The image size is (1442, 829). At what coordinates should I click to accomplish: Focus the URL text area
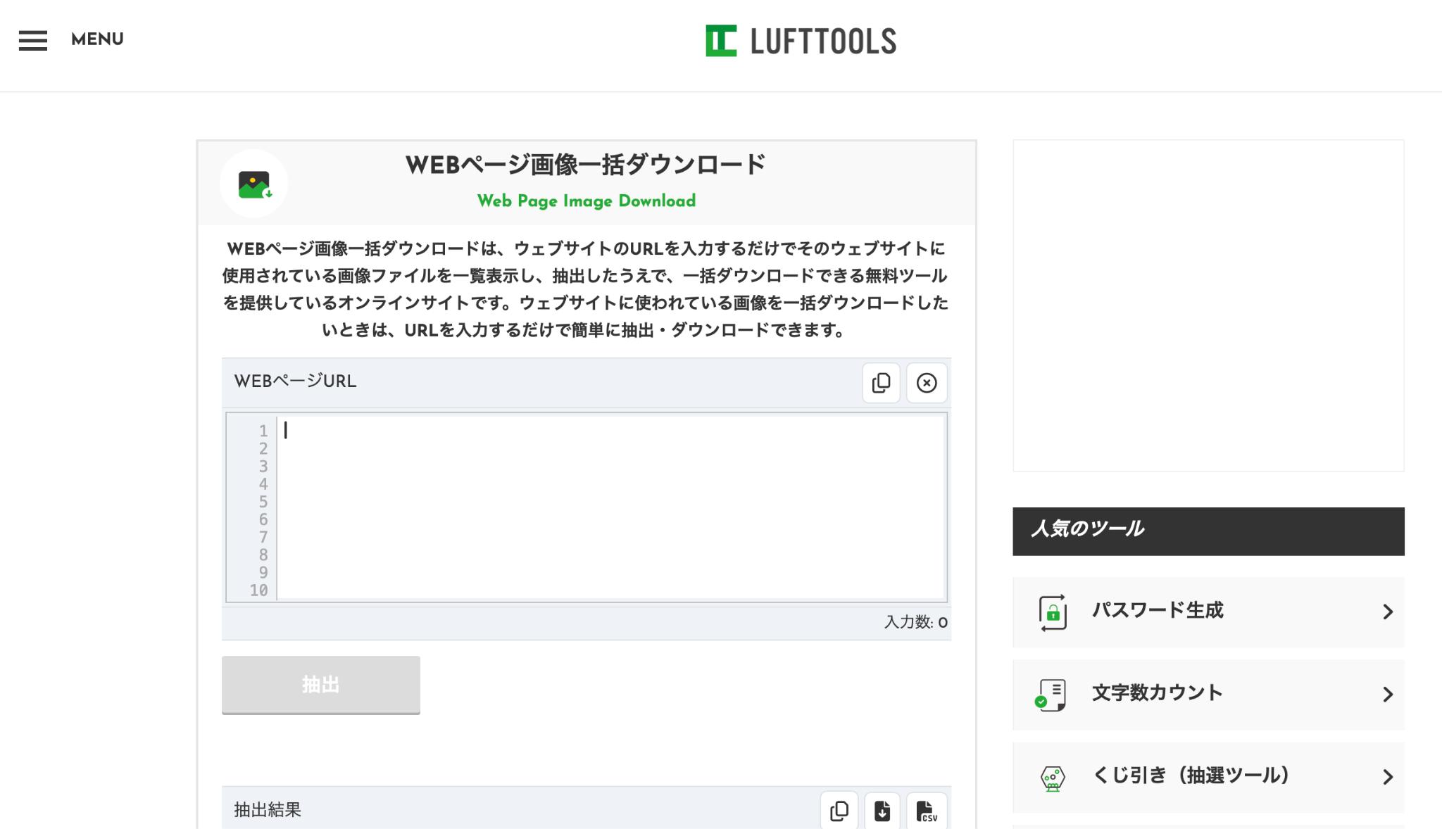click(610, 507)
